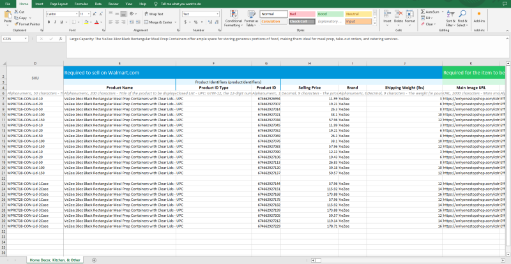The height and width of the screenshot is (264, 511).
Task: Toggle Top Align
Action: [x=111, y=14]
